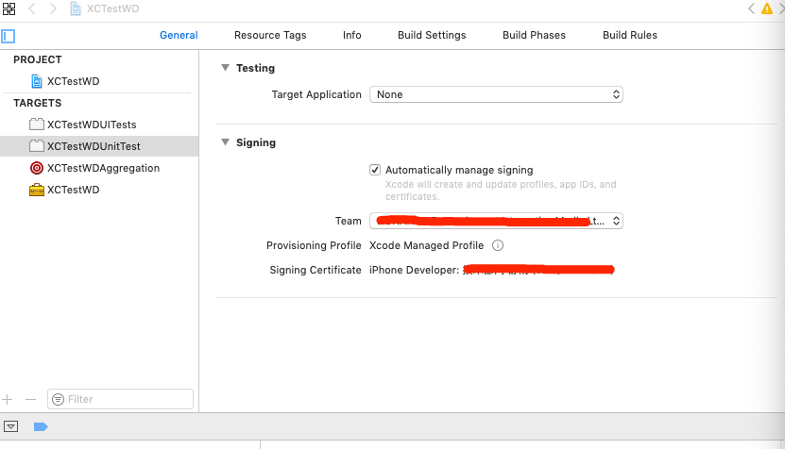
Task: Click the XCTestWD breadcrumb in jump bar
Action: tap(113, 8)
